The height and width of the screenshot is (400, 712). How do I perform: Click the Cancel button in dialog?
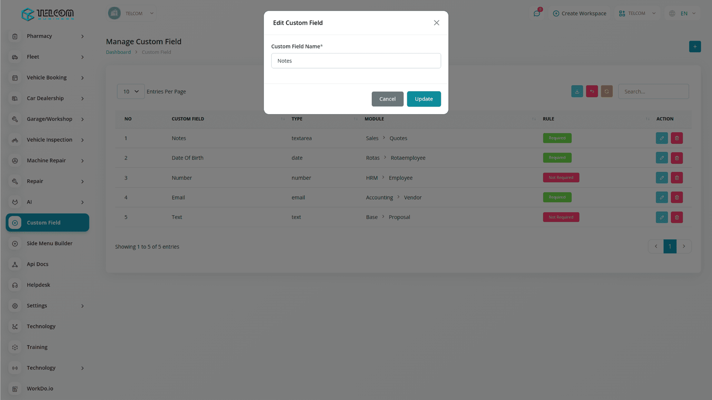387,99
